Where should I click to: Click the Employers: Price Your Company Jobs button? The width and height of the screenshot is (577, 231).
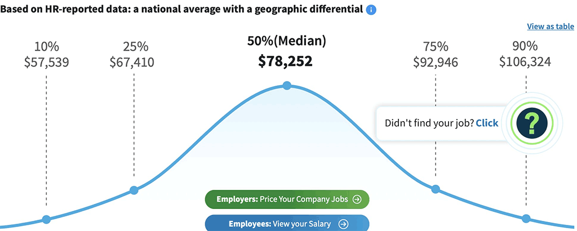click(x=286, y=199)
